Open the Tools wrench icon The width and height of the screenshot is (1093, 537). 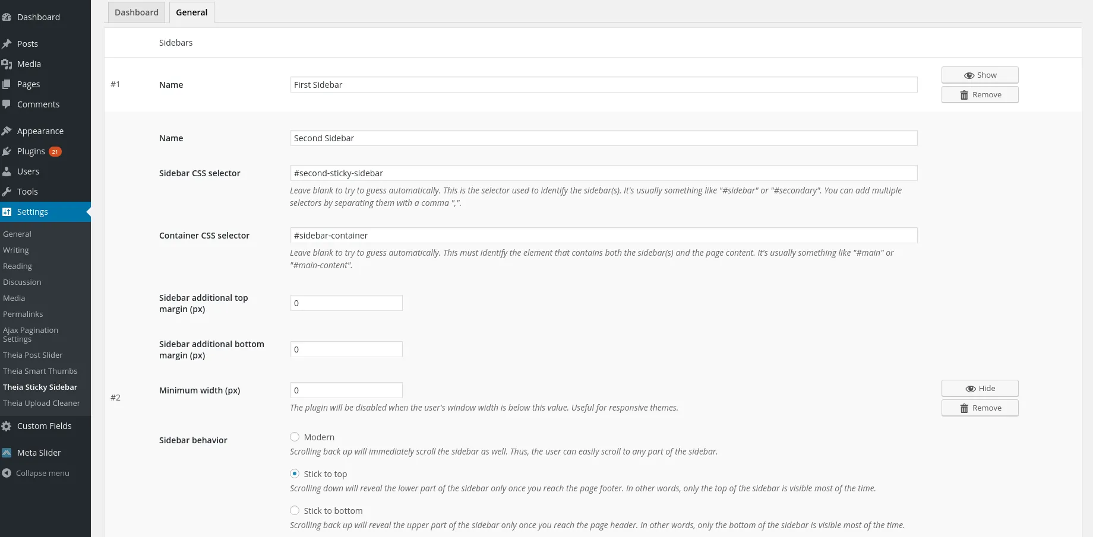click(7, 192)
